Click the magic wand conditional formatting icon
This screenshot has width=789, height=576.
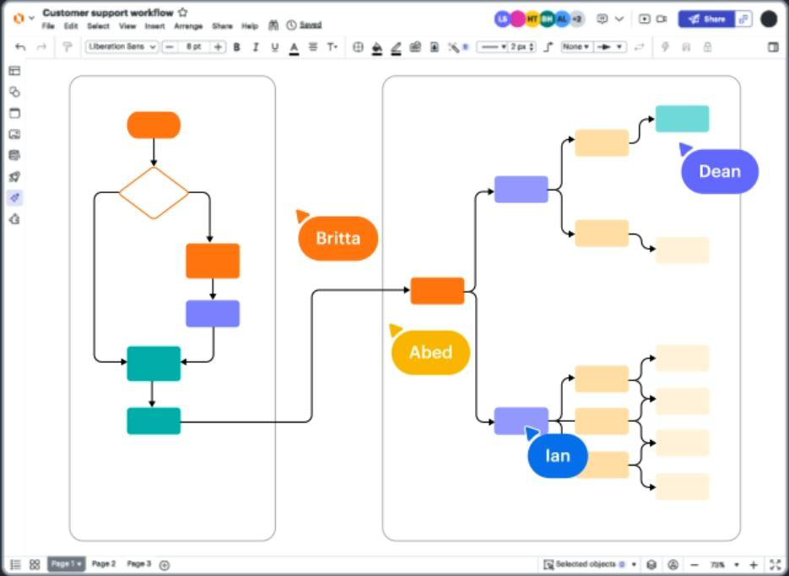454,47
